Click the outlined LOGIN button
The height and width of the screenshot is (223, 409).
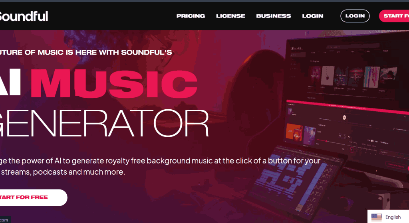click(x=355, y=16)
